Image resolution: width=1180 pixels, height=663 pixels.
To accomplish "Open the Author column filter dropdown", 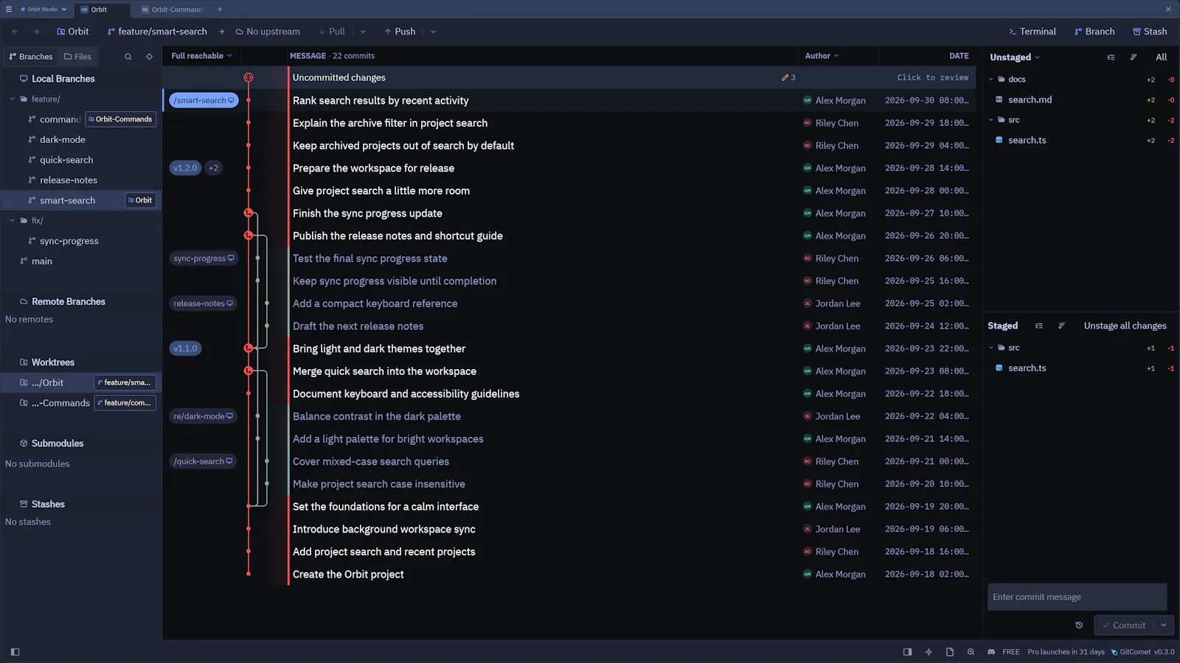I will point(822,56).
